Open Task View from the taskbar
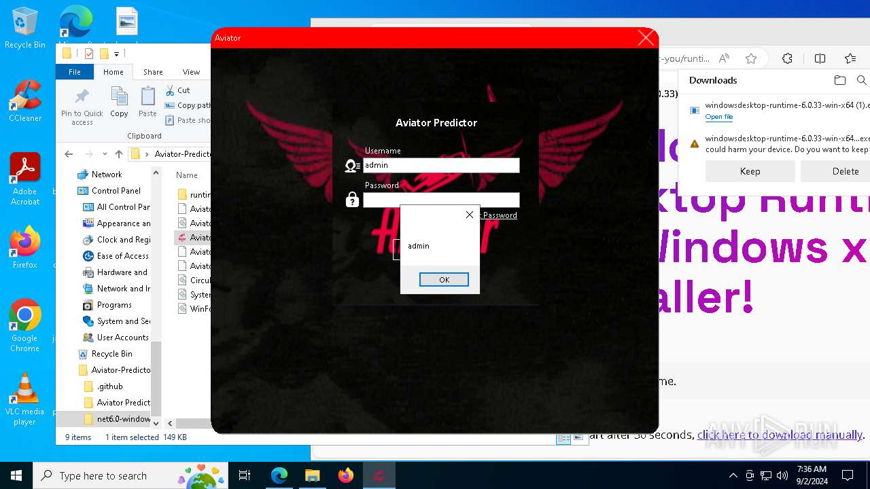The image size is (870, 489). coord(245,475)
